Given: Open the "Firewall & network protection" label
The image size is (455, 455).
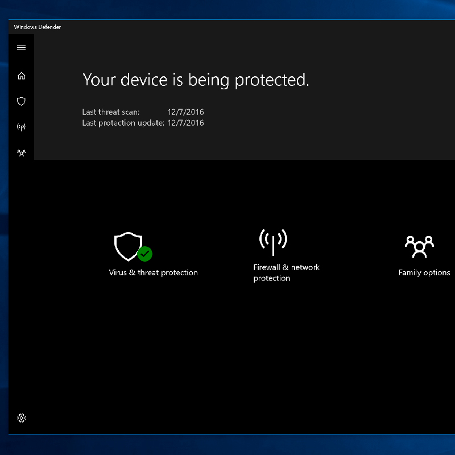Looking at the screenshot, I should coord(286,272).
